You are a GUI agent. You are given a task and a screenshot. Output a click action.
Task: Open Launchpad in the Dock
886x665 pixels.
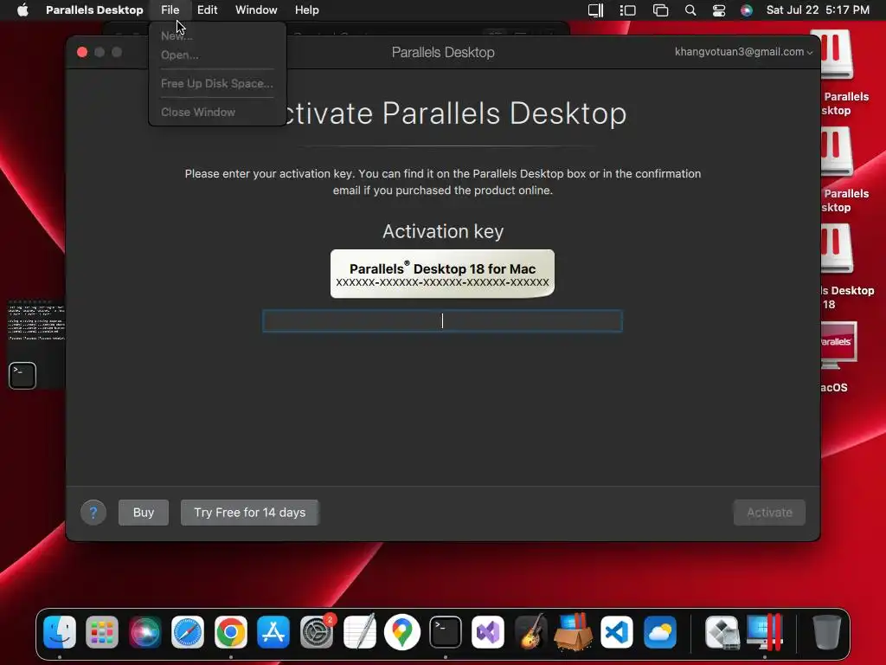(102, 631)
